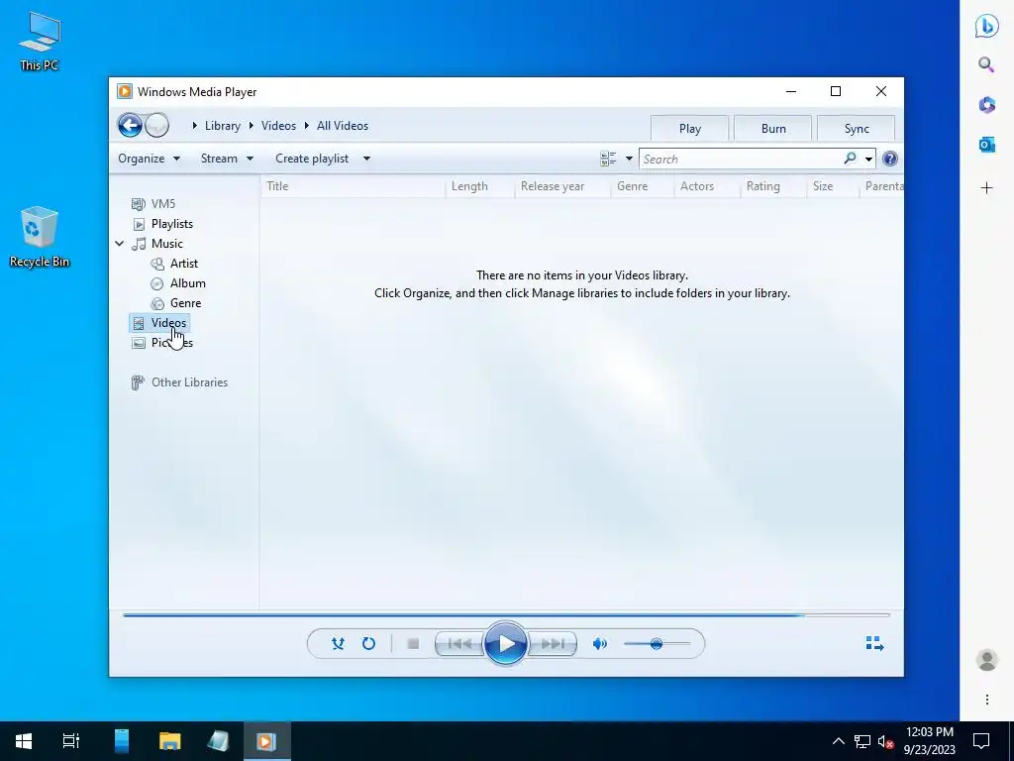The height and width of the screenshot is (761, 1014).
Task: Select Playlists in the navigation pane
Action: tap(172, 224)
